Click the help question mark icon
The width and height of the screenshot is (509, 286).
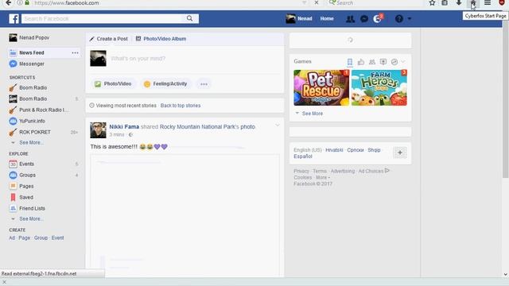point(399,19)
